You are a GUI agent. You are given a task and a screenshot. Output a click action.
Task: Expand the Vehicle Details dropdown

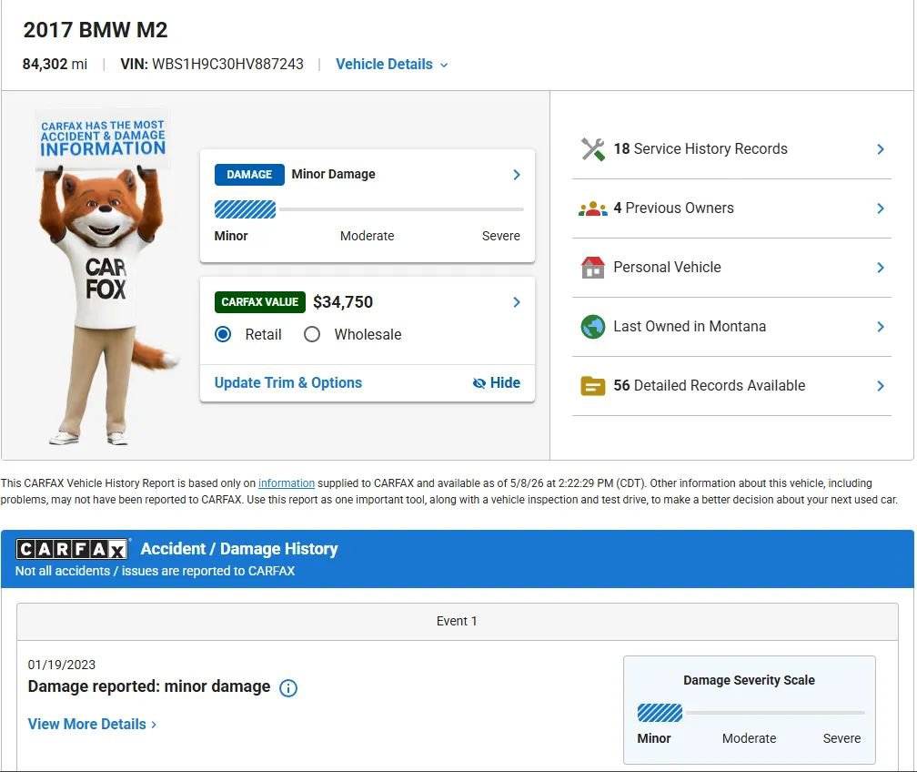(x=392, y=65)
